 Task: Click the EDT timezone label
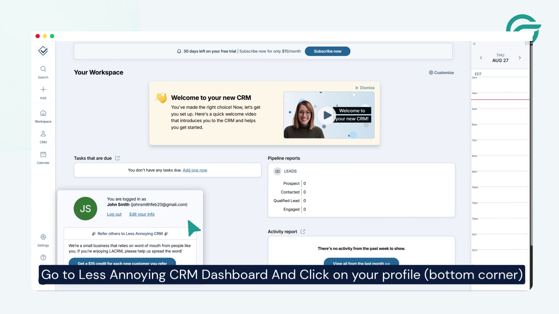478,74
